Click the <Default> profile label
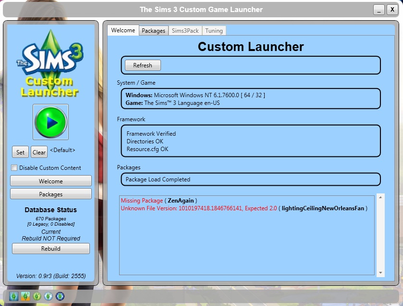 click(x=62, y=150)
